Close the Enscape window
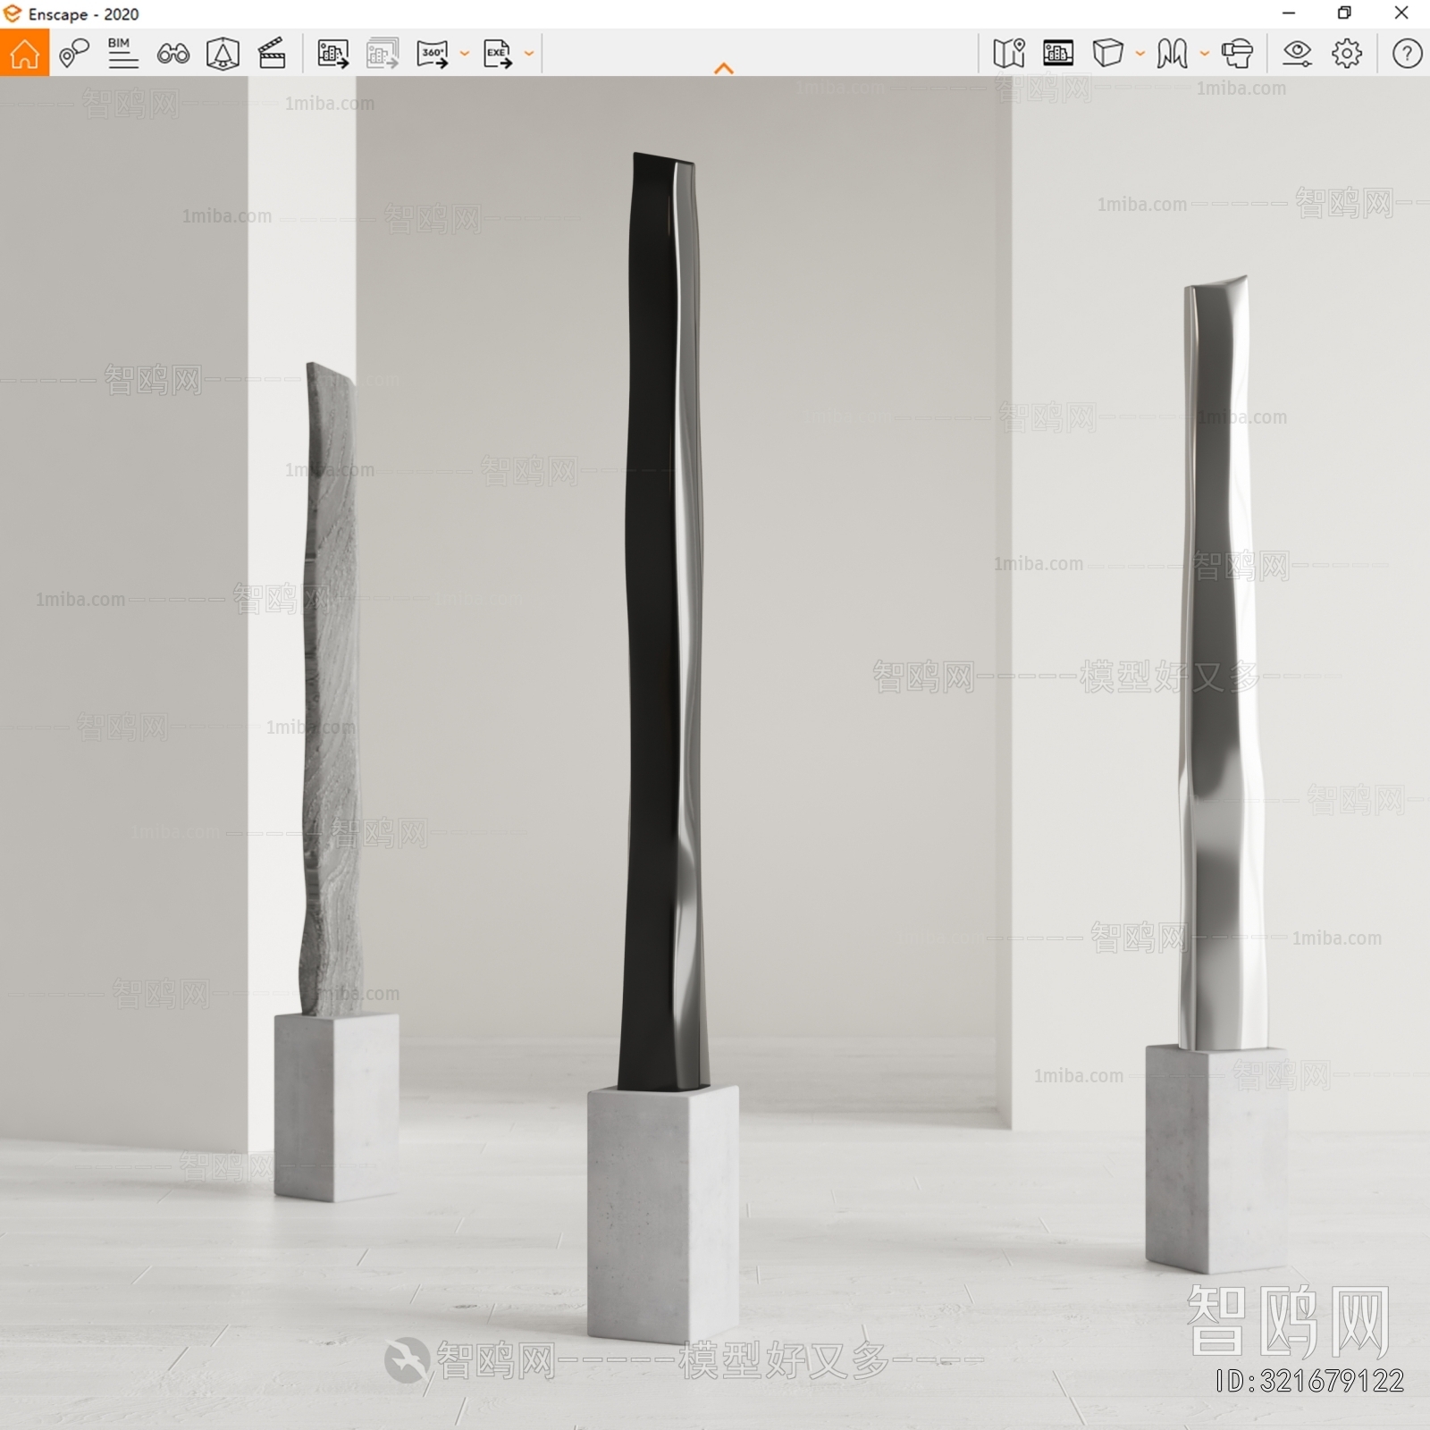The image size is (1430, 1430). (1401, 13)
